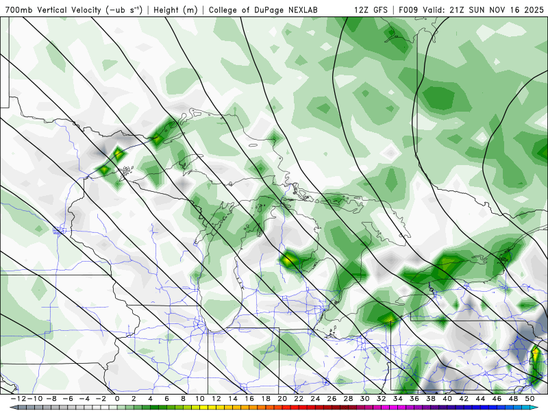Click the '36' colorbar scale label
The width and height of the screenshot is (548, 411).
coord(414,399)
